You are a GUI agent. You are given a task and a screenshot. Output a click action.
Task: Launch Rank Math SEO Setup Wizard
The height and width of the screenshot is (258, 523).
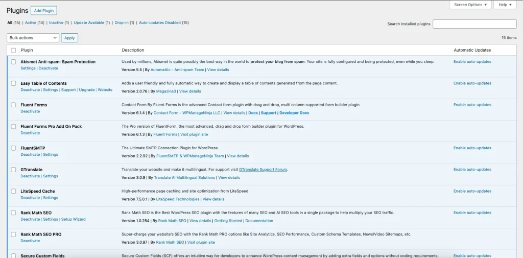pyautogui.click(x=74, y=219)
